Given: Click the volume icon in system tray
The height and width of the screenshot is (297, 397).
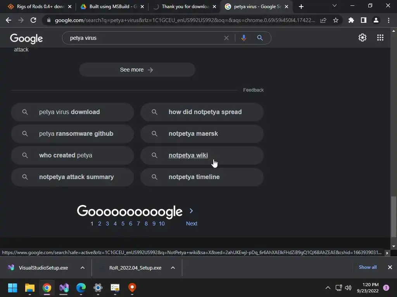Looking at the screenshot, I should pos(348,287).
